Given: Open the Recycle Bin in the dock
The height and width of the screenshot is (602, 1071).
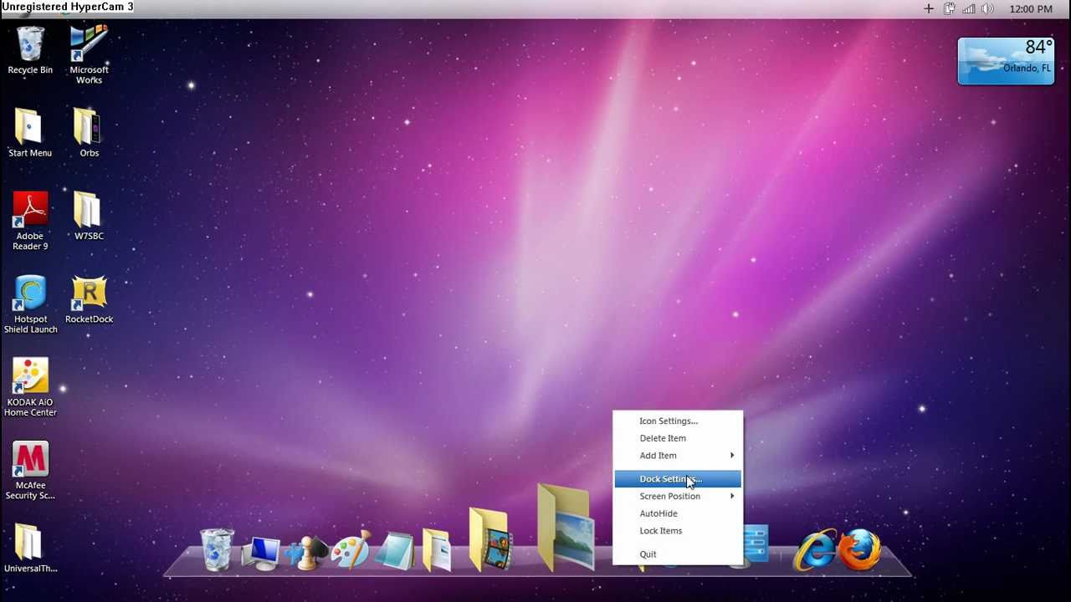Looking at the screenshot, I should (x=217, y=549).
